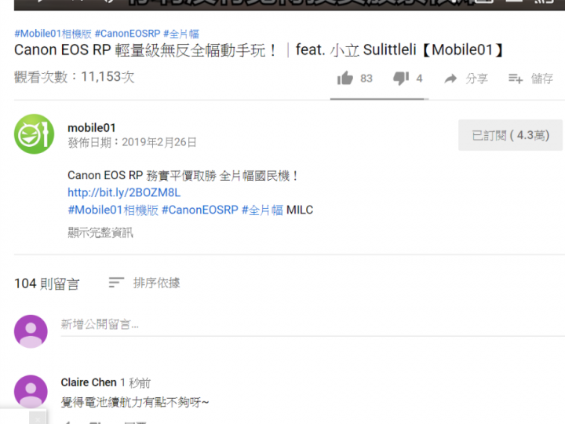
Task: Close the small popup at bottom-left
Action: pos(38,419)
